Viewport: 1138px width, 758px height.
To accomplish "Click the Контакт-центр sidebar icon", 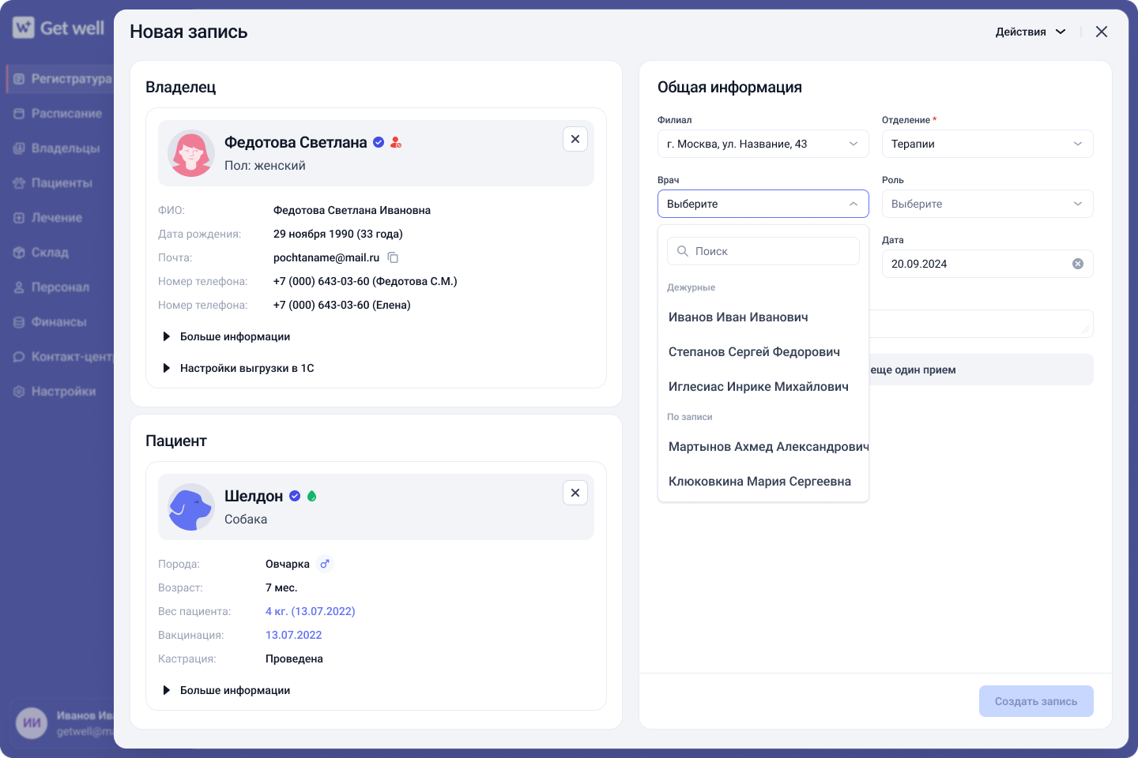I will tap(19, 357).
